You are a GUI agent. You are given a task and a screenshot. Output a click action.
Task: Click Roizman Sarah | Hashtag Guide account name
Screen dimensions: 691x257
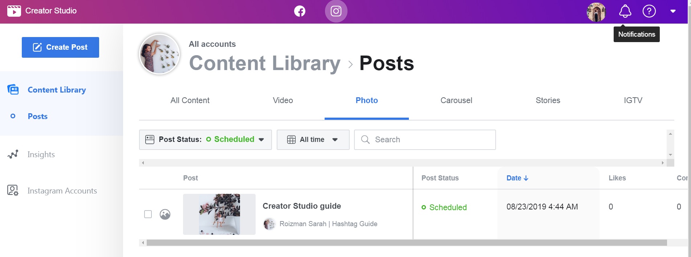328,224
